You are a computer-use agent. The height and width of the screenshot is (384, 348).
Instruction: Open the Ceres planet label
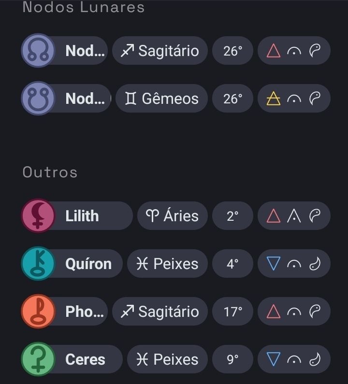[85, 359]
